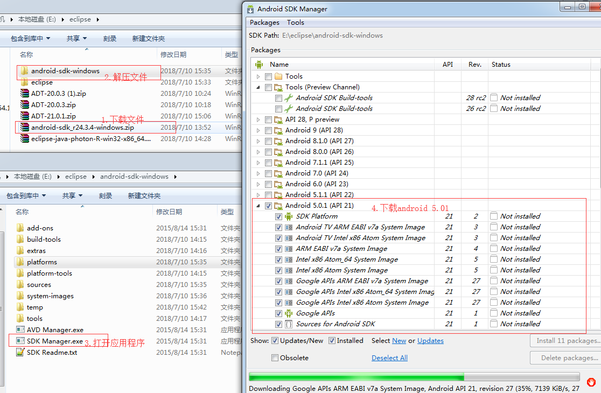Expand the Android 7.0 (API 24) group
This screenshot has width=601, height=393.
(258, 173)
